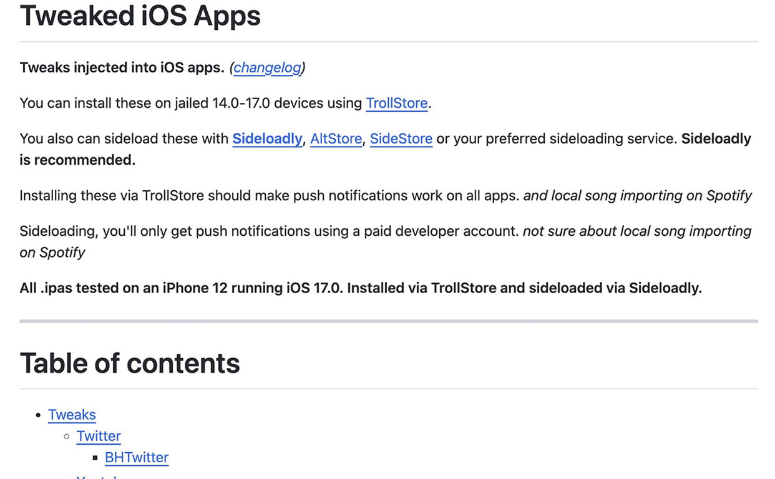The image size is (775, 479).
Task: Open the BHTwitter contents link
Action: [x=137, y=457]
